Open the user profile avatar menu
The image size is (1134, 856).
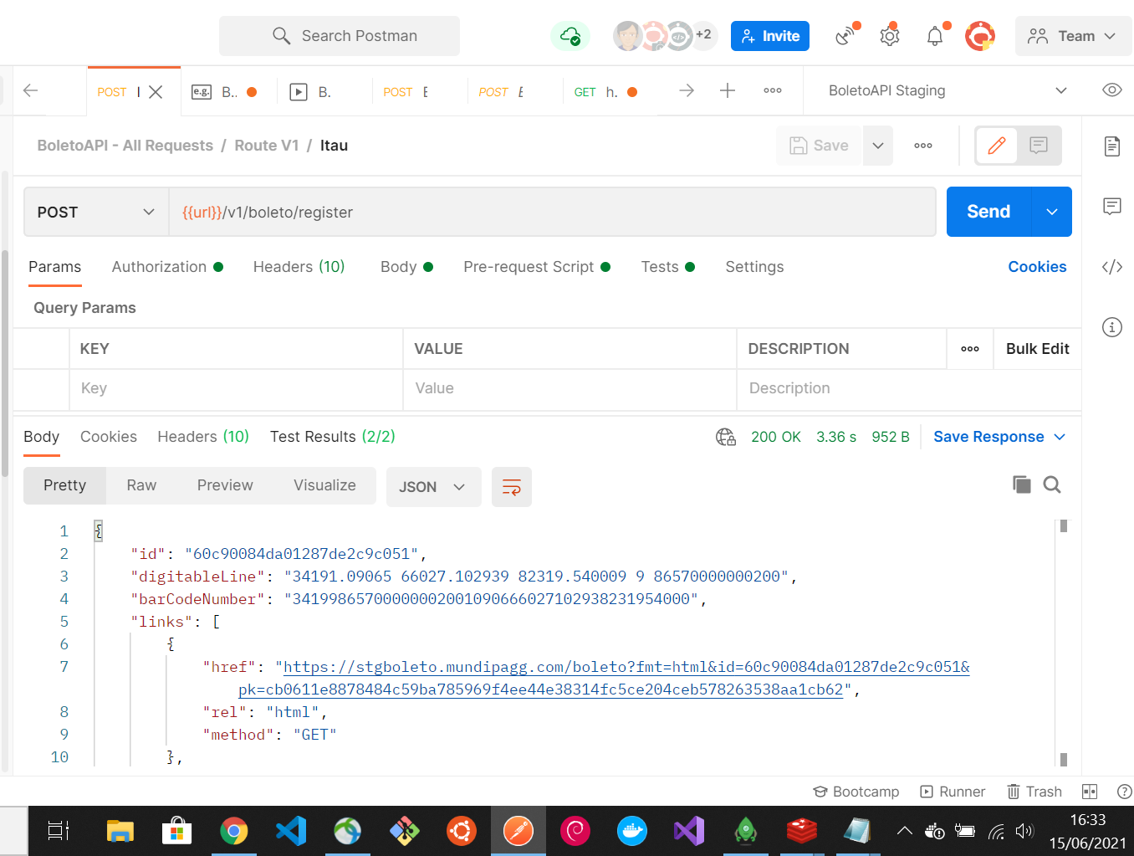point(980,36)
